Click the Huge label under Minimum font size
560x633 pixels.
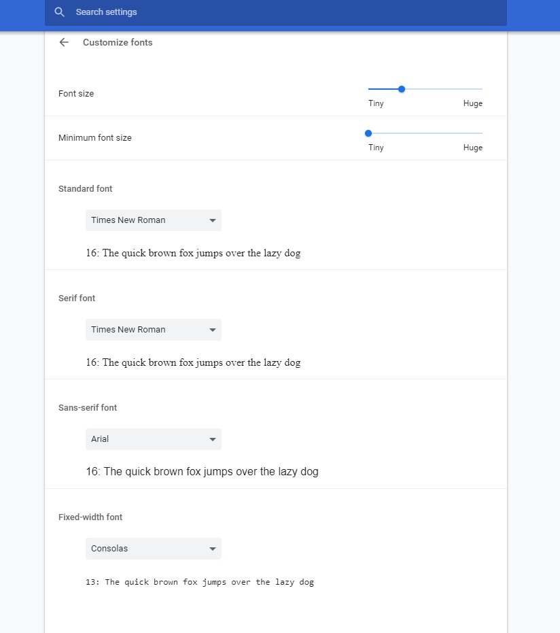pos(473,148)
